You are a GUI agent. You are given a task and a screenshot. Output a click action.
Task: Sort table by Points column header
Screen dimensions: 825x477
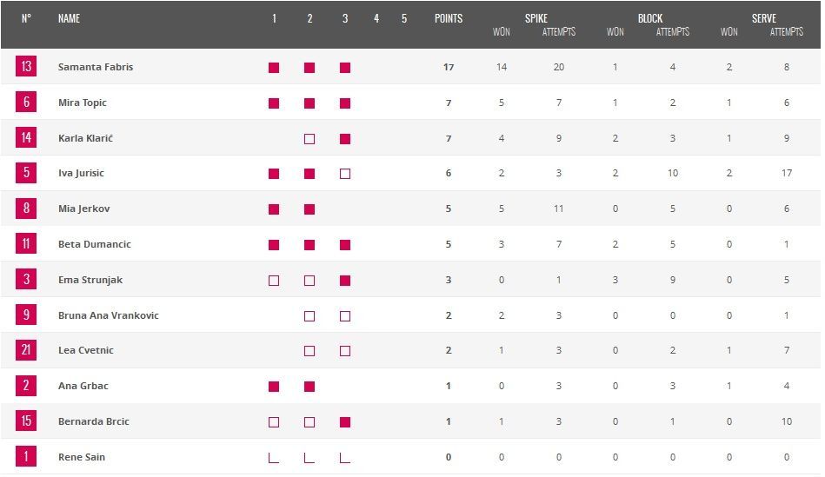click(x=449, y=18)
